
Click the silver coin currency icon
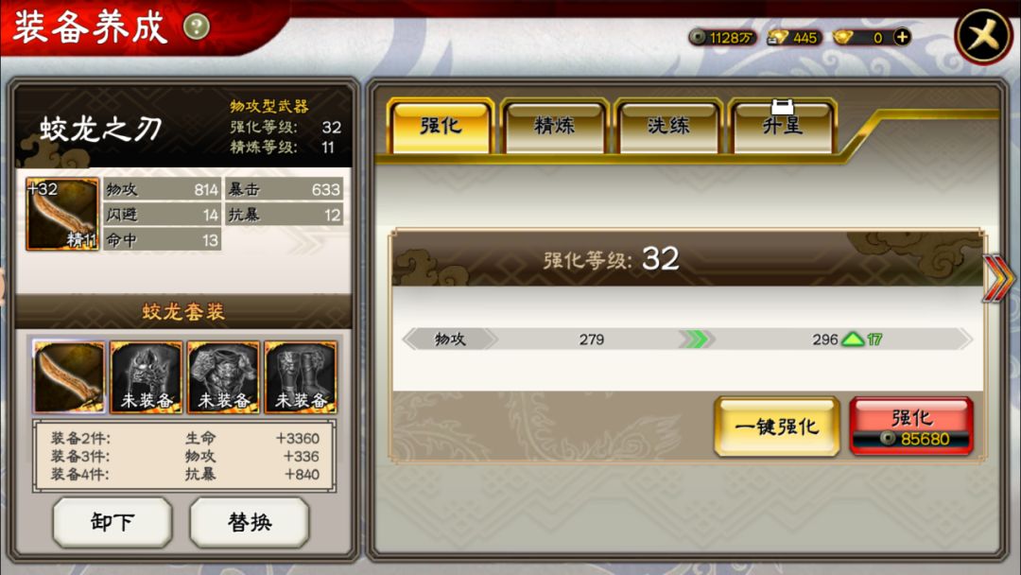(x=698, y=37)
